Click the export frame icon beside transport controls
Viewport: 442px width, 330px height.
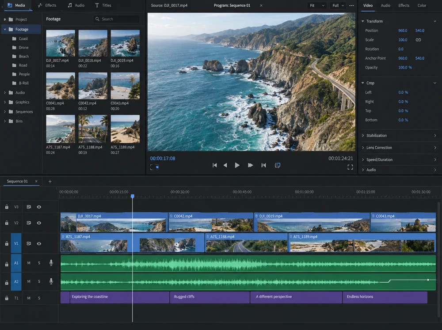(x=278, y=165)
